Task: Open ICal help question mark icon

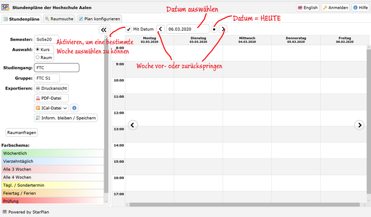Action: tap(74, 108)
